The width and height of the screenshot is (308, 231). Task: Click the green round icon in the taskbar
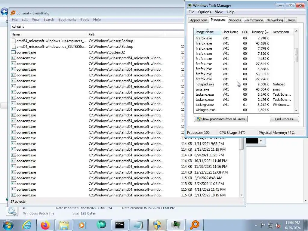[101, 225]
